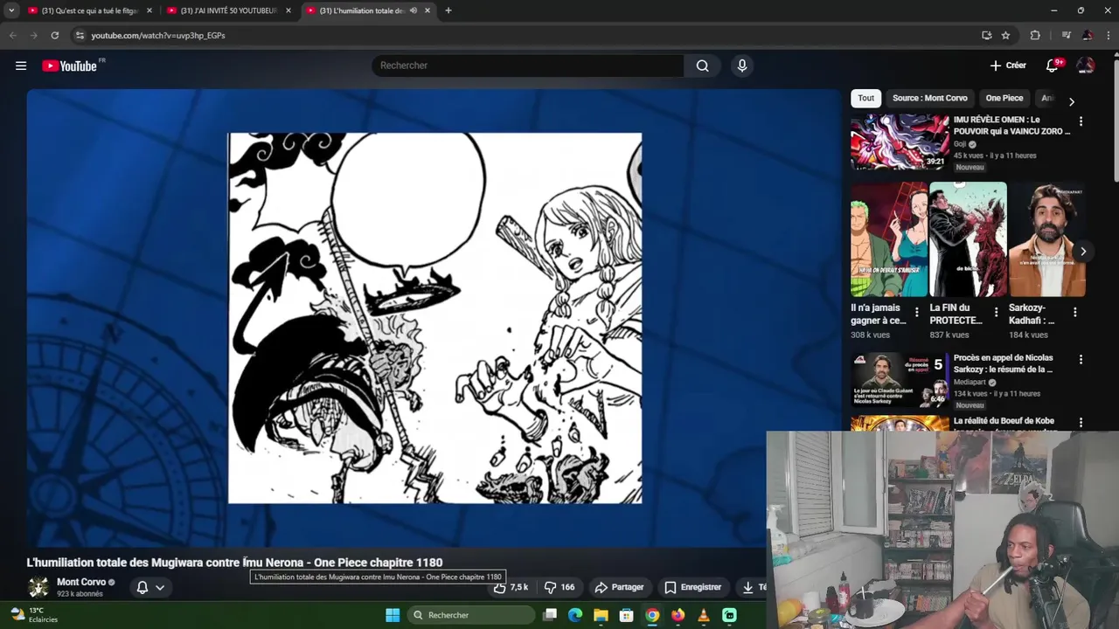Launch Microsoft Edge from the taskbar
This screenshot has width=1119, height=629.
tap(575, 615)
